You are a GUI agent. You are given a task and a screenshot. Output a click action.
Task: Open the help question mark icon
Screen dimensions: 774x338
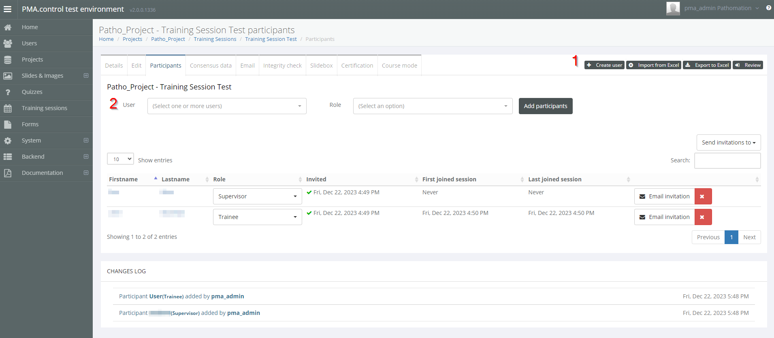point(768,8)
